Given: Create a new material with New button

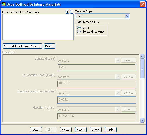Looking at the screenshot, I should 36,130.
